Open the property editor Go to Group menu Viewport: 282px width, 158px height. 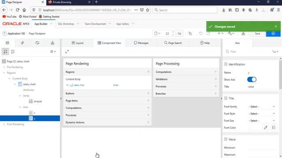[x=275, y=52]
